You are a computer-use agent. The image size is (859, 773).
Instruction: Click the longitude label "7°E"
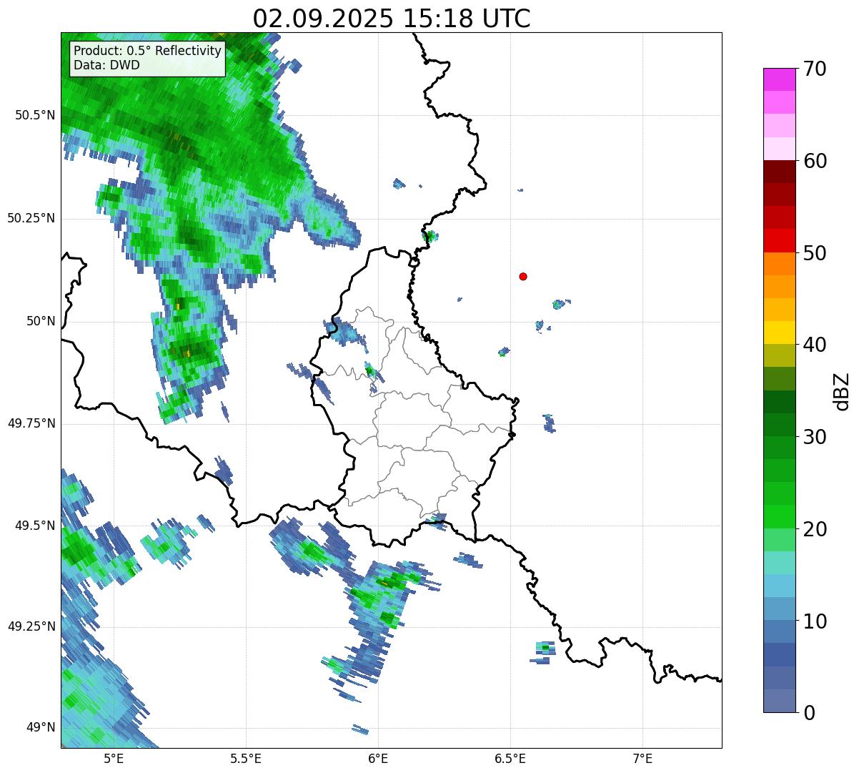[642, 758]
